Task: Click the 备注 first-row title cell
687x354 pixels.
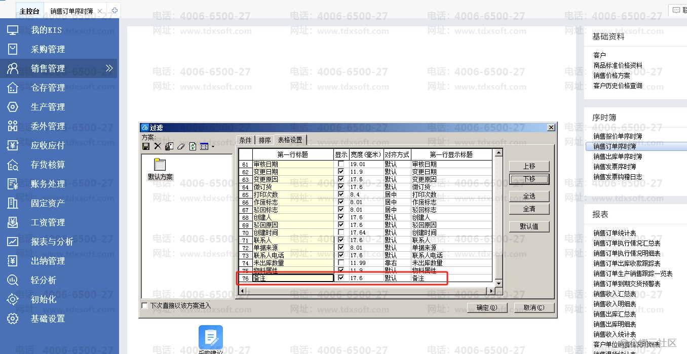Action: click(293, 278)
